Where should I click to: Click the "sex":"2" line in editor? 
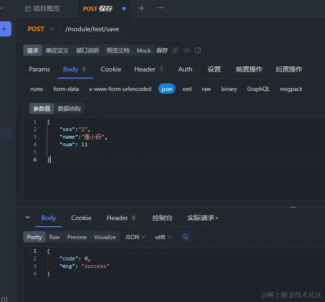point(75,129)
